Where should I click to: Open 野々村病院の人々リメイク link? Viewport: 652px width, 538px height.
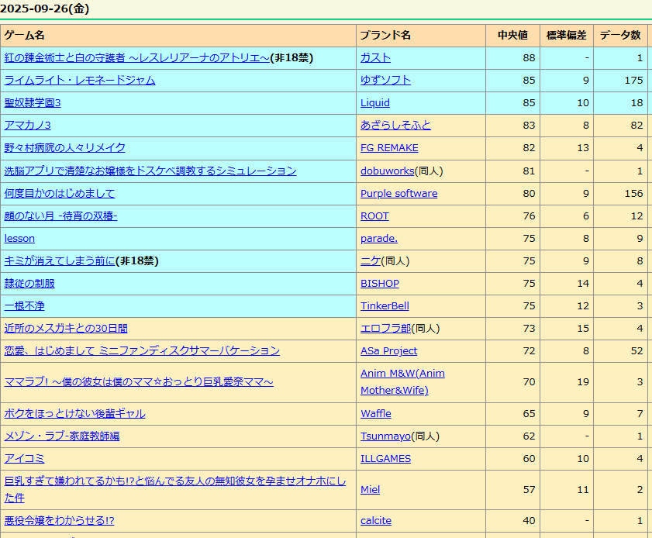(65, 147)
